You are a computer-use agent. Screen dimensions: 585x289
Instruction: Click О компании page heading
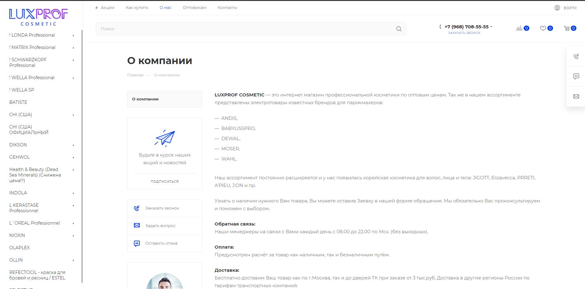click(x=159, y=61)
